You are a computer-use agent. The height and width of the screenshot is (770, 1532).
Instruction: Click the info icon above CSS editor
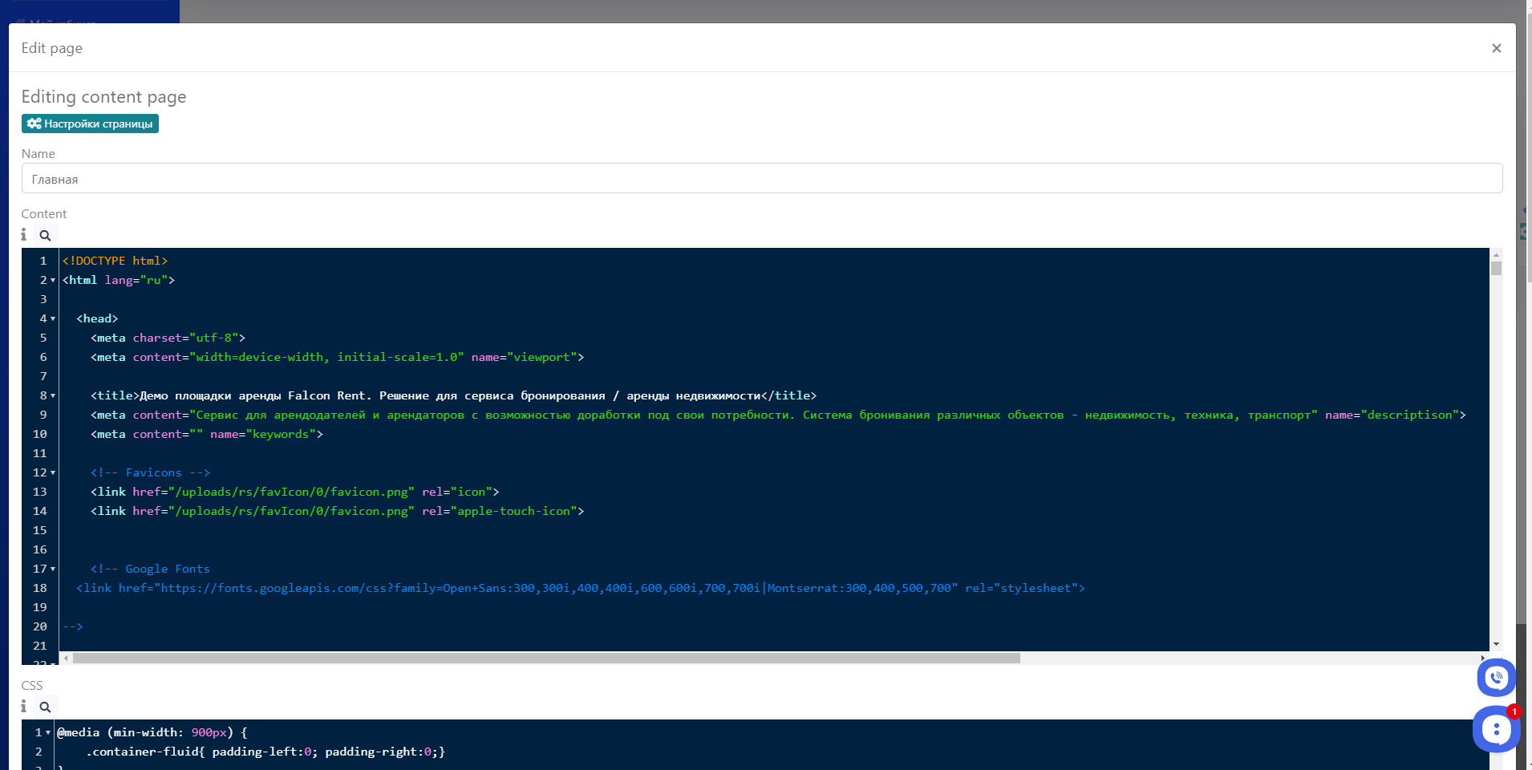coord(24,707)
